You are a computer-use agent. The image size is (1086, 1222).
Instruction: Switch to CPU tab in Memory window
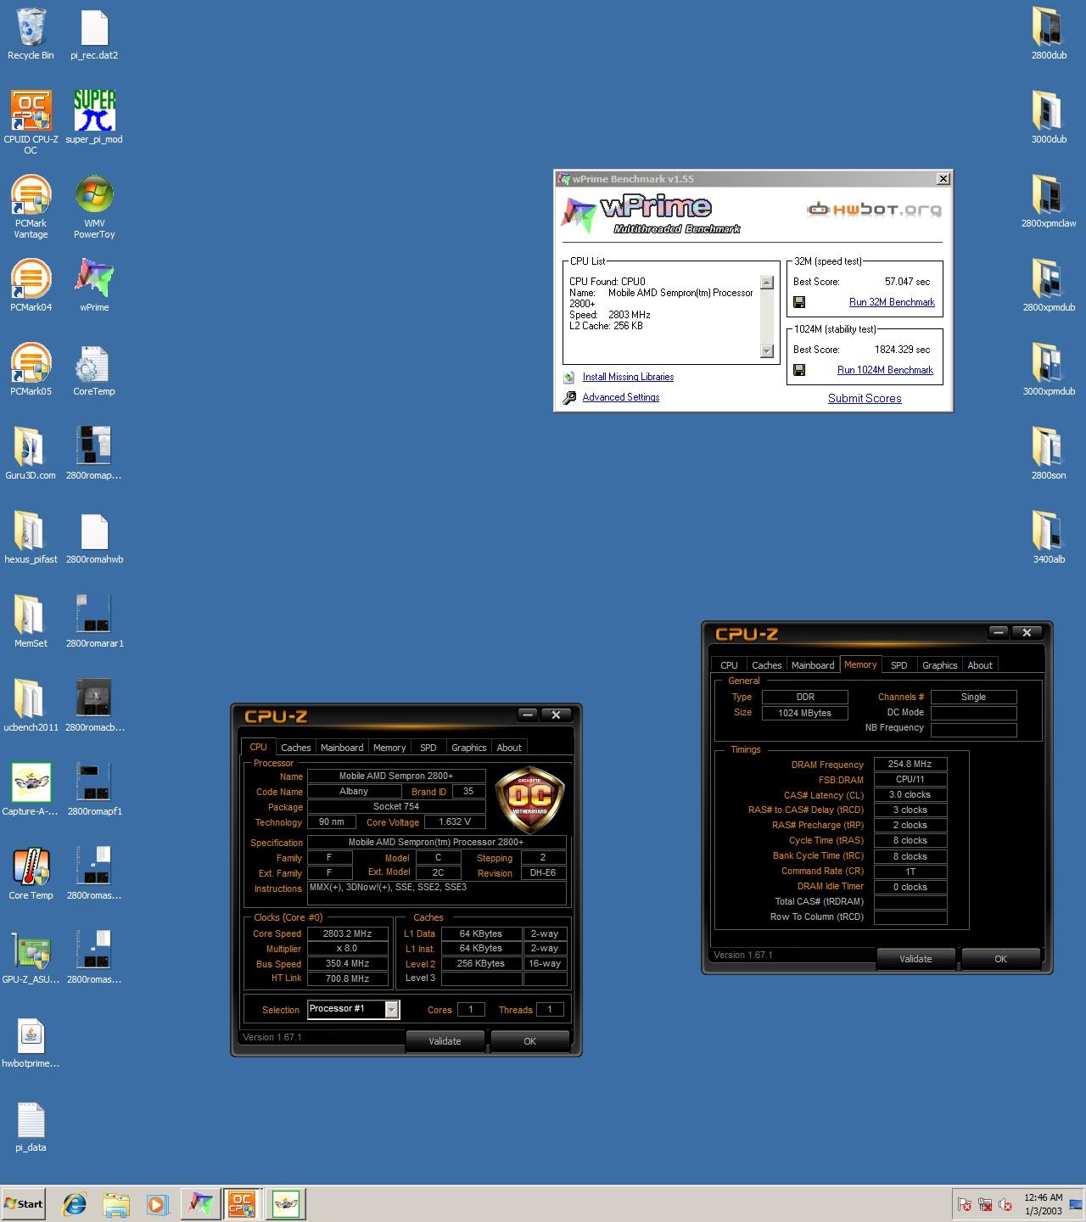[729, 665]
